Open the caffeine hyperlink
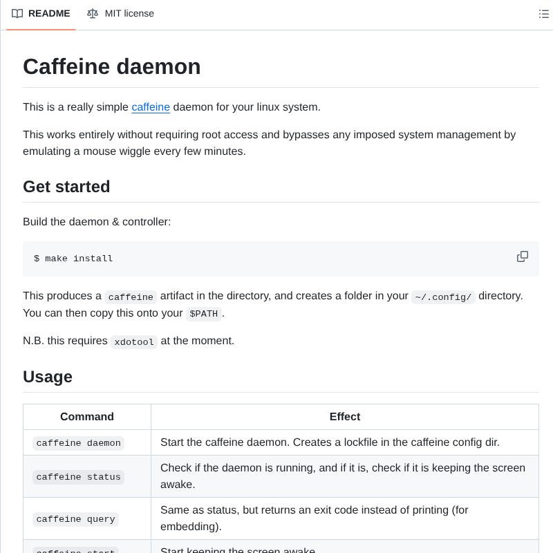This screenshot has height=553, width=553. (151, 107)
